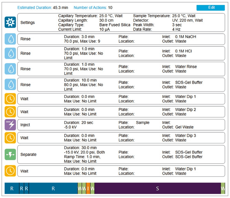Select the 10.0 min SDS-Gel Buffer rinse row
This screenshot has width=230, height=198.
coord(121,85)
